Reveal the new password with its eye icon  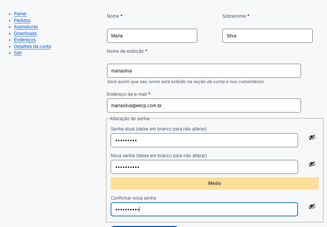click(312, 164)
